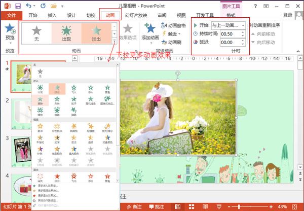Expand the animation gallery More arrow
Screen dimensions: 304x211
click(x=115, y=41)
